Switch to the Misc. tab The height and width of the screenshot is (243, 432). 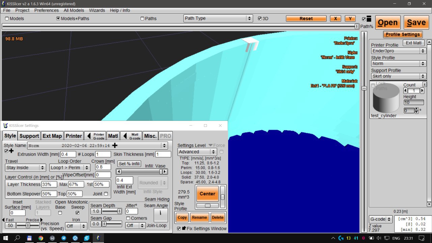150,136
